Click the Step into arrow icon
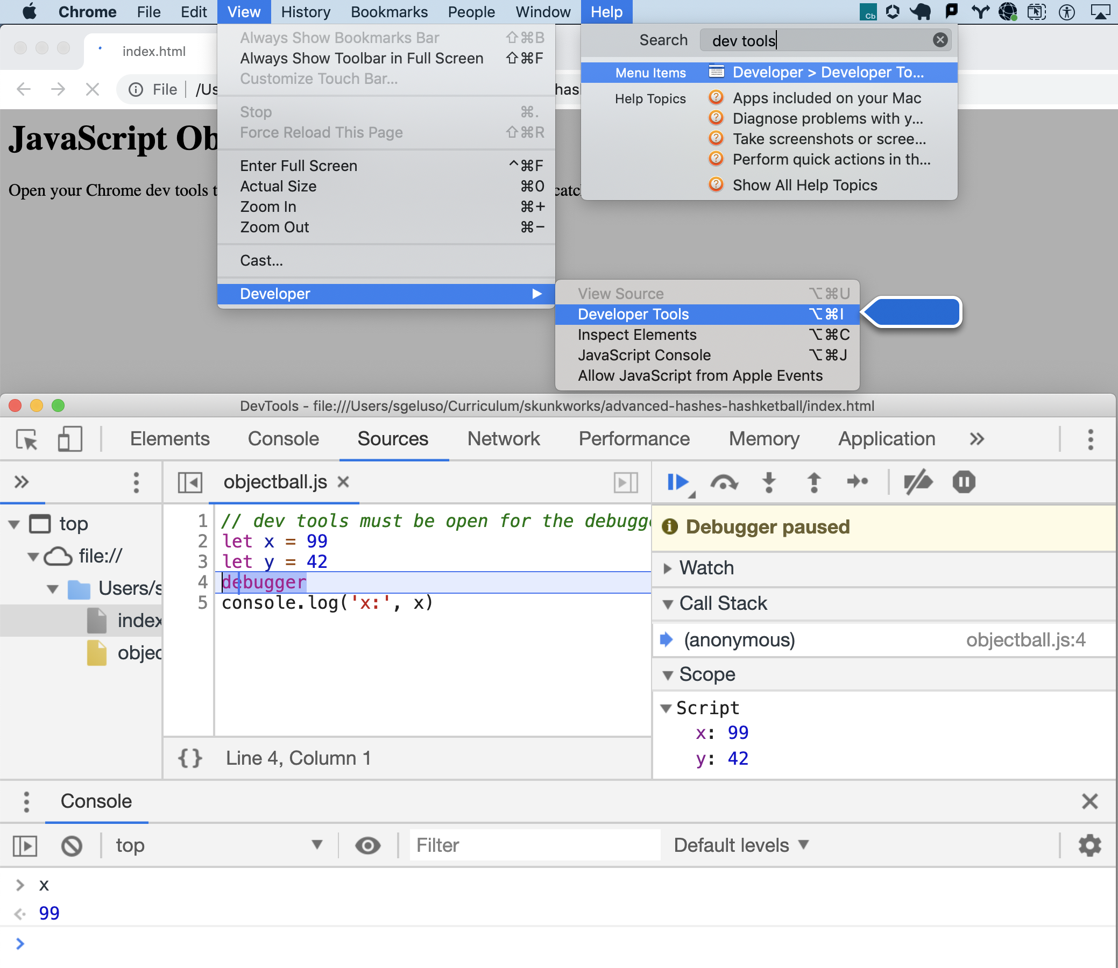 [769, 482]
